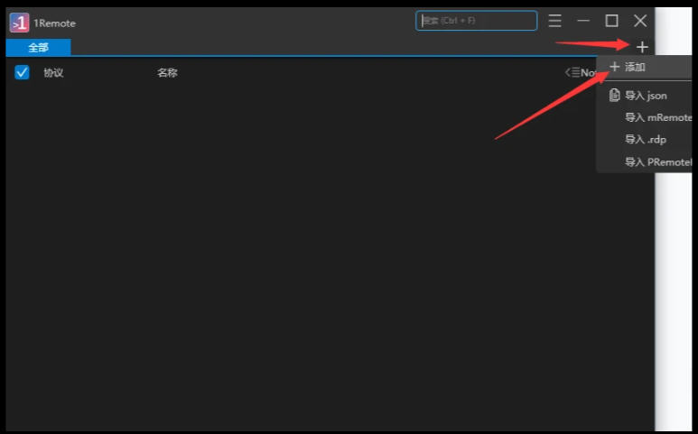Switch to the 全部 tab
This screenshot has width=698, height=434.
(x=38, y=48)
